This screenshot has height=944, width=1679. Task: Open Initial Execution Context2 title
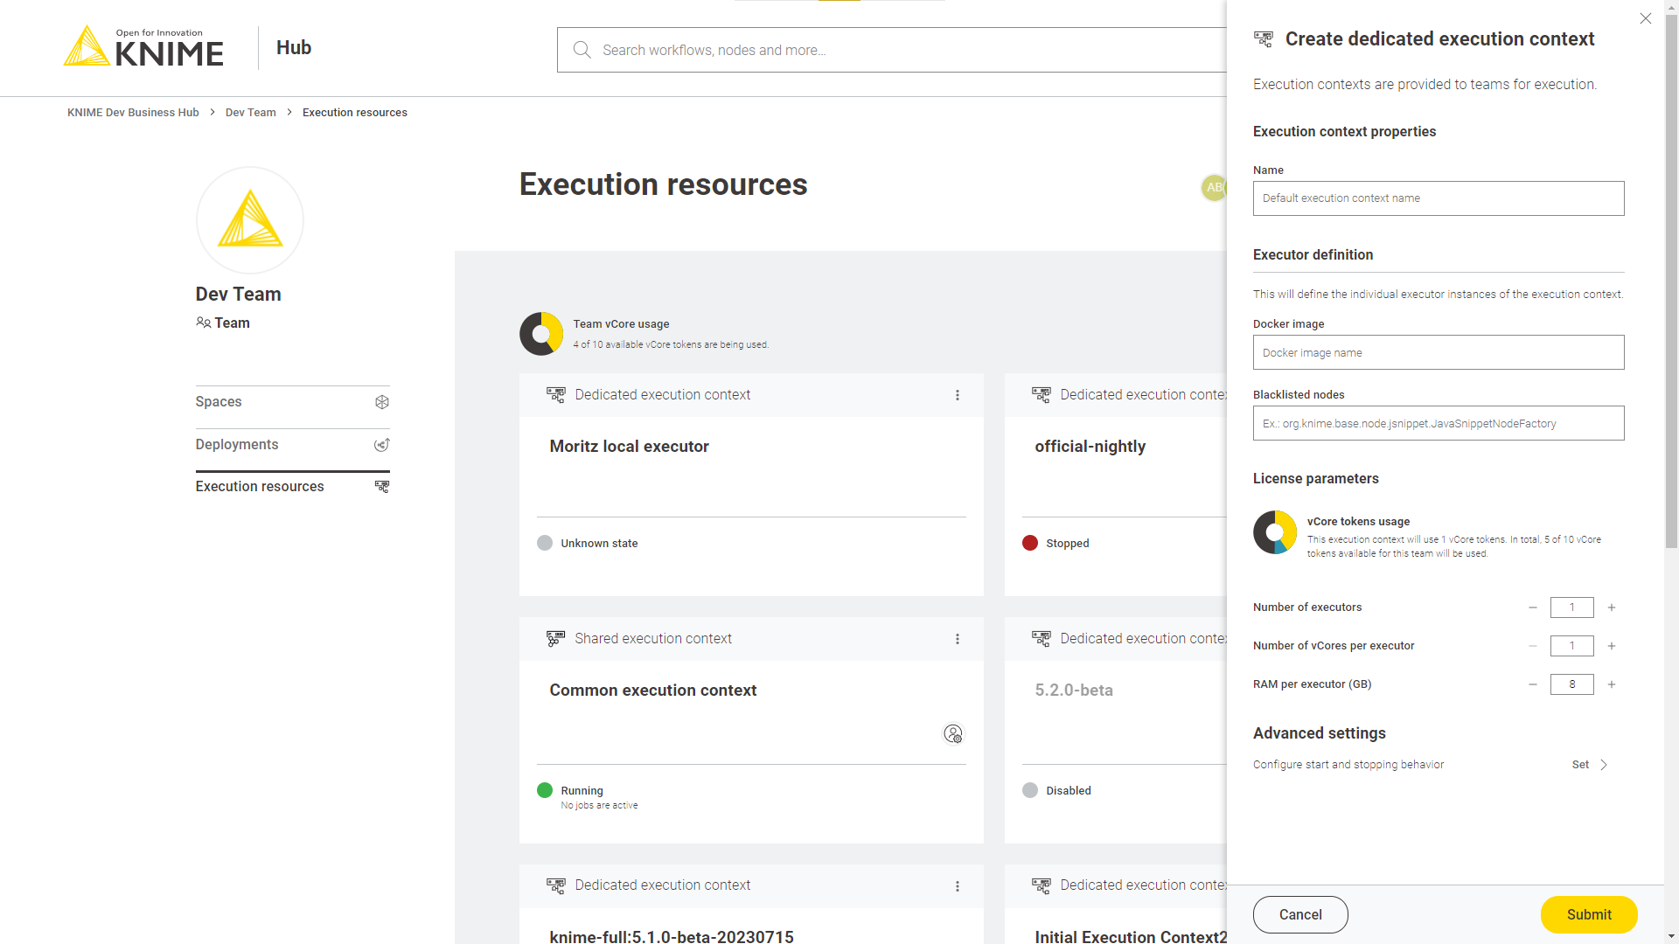pos(1131,936)
